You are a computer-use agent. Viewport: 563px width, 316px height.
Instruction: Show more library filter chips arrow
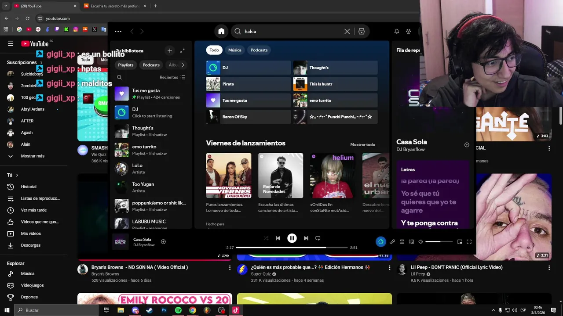coord(183,65)
